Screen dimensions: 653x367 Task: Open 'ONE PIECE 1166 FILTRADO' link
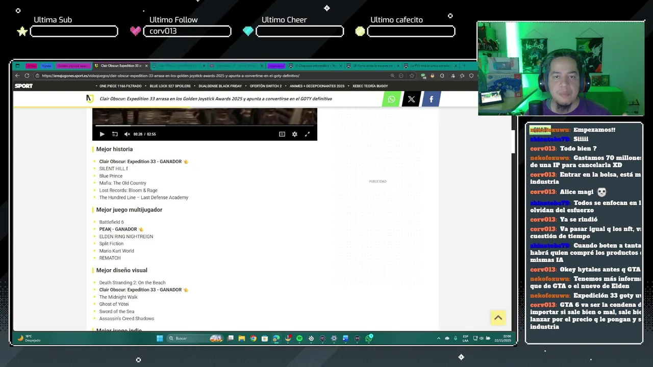click(120, 86)
